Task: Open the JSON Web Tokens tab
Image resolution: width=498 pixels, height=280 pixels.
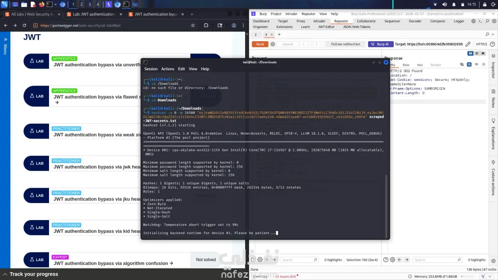Action: (356, 27)
